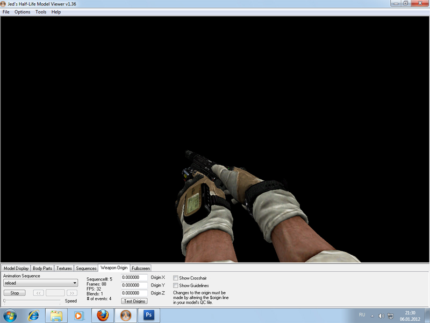430x323 pixels.
Task: Enable the Show Crosshair checkbox
Action: click(x=176, y=278)
